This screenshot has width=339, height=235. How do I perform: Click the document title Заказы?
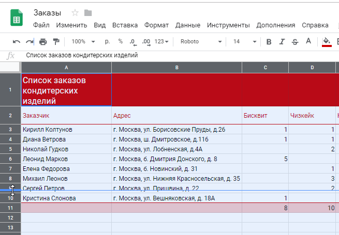tap(47, 13)
